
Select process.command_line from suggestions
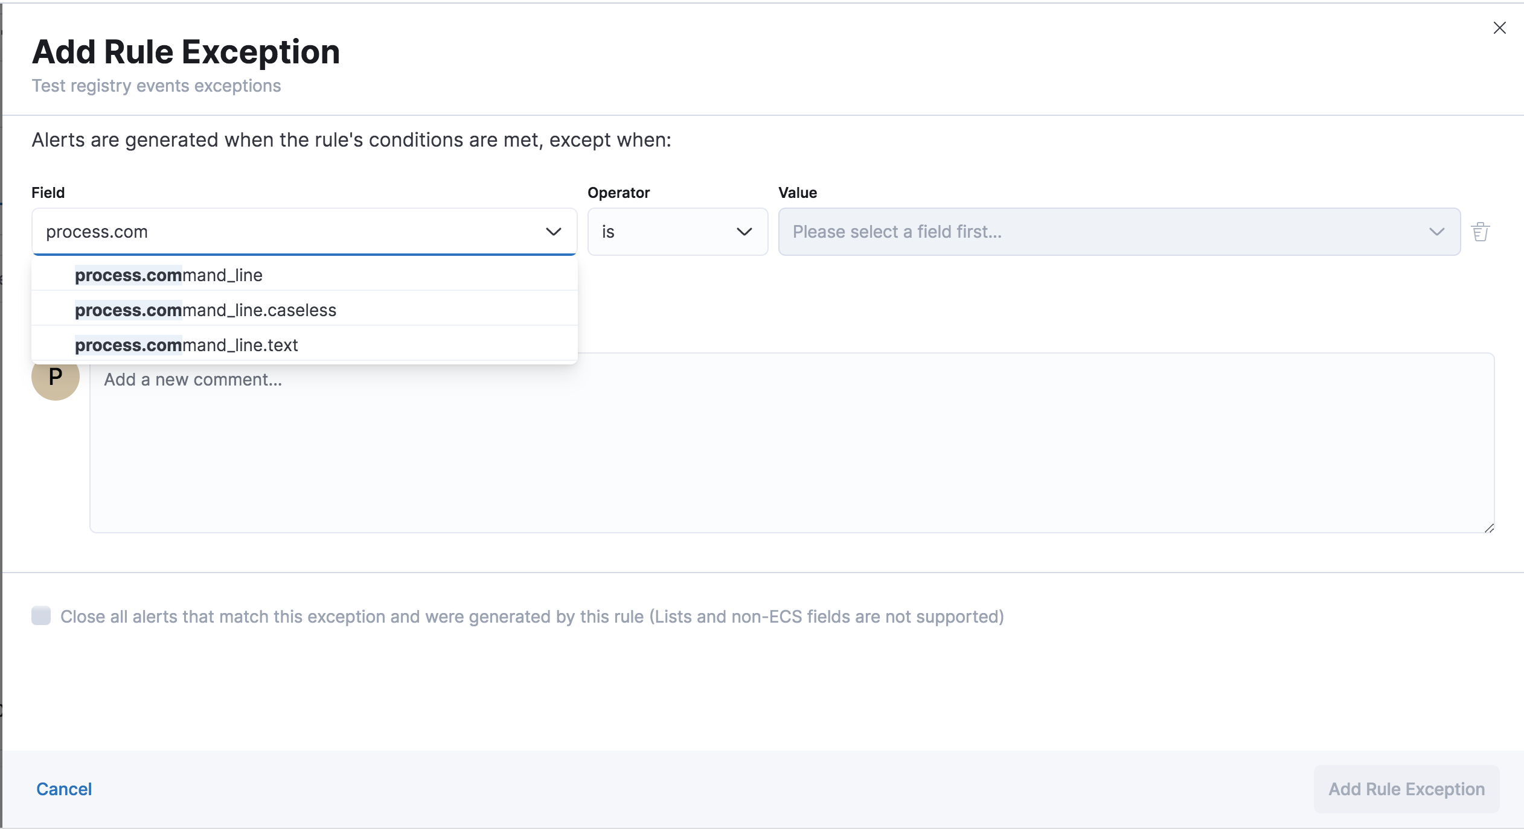pyautogui.click(x=169, y=275)
